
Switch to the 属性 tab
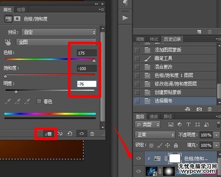(x=7, y=10)
